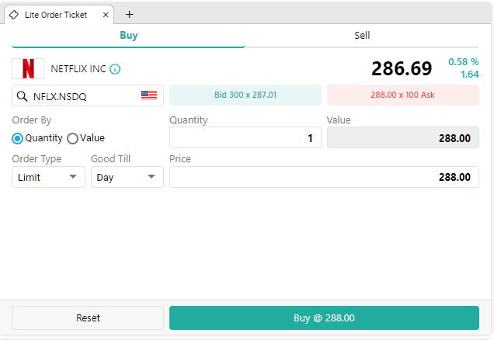
Task: Click the Lite Order Ticket tab icon
Action: [14, 15]
